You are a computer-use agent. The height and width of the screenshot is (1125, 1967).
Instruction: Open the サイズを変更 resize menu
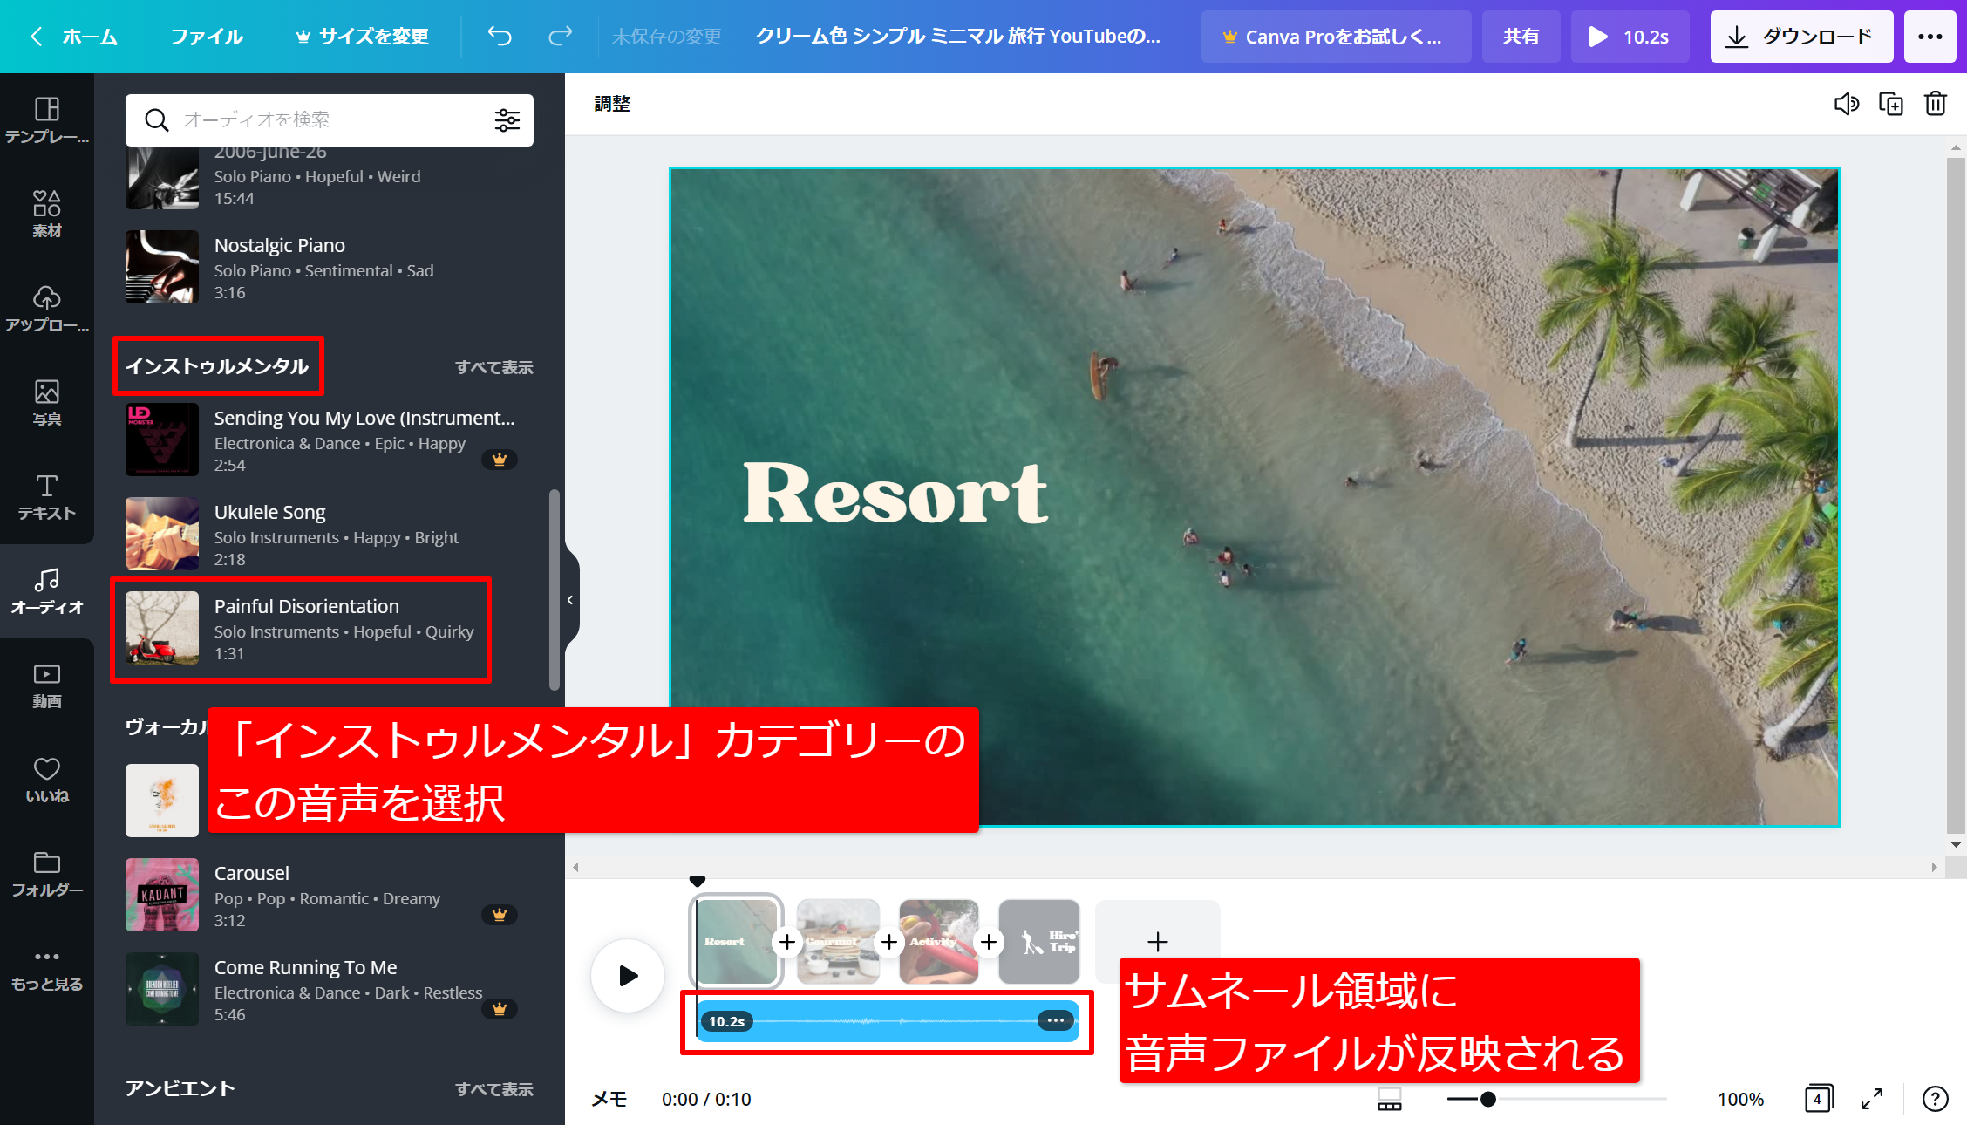pyautogui.click(x=362, y=37)
